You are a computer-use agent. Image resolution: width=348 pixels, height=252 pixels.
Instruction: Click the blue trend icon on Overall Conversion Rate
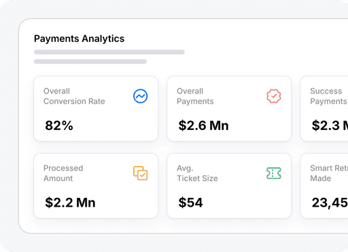(x=141, y=96)
